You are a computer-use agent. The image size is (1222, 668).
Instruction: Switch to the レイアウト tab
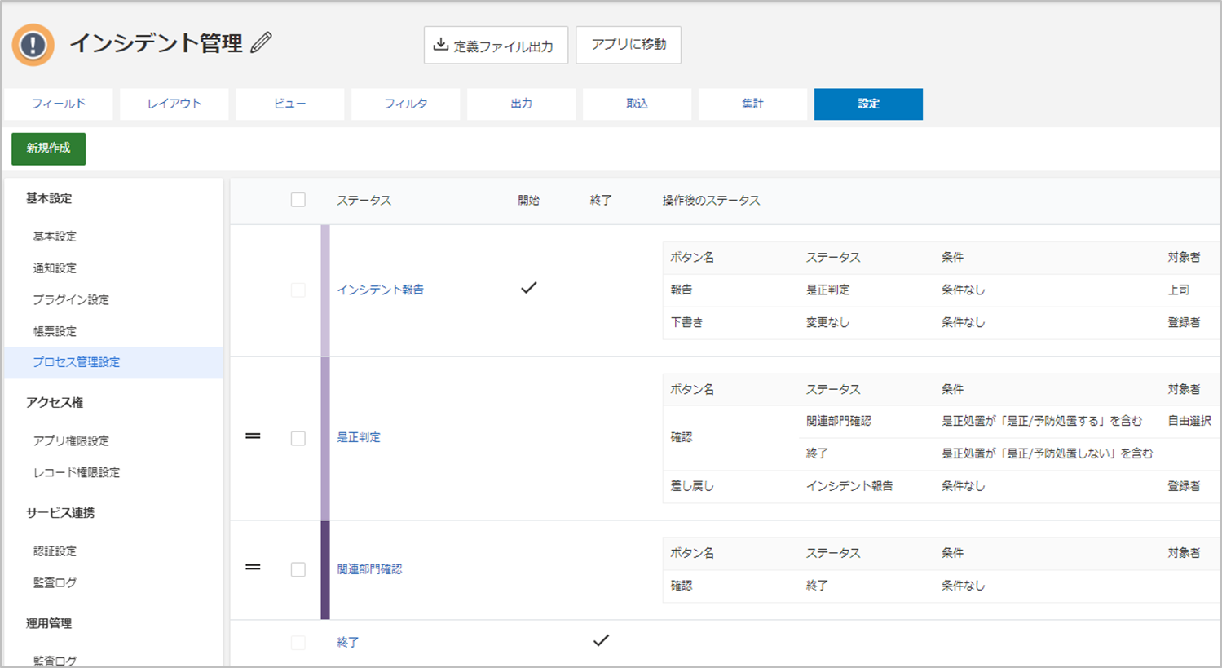coord(174,104)
